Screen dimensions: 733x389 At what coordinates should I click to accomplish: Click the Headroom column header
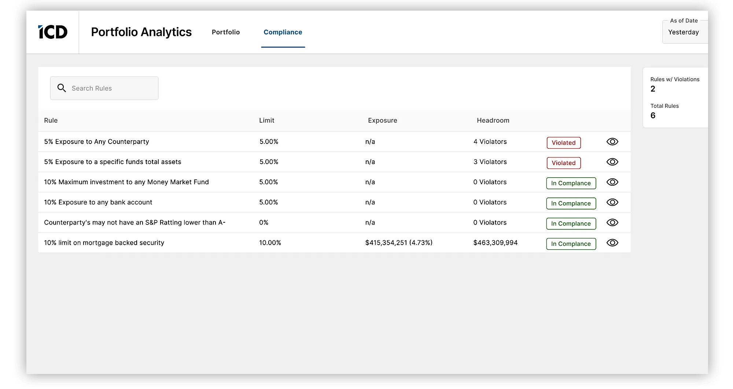click(x=493, y=121)
